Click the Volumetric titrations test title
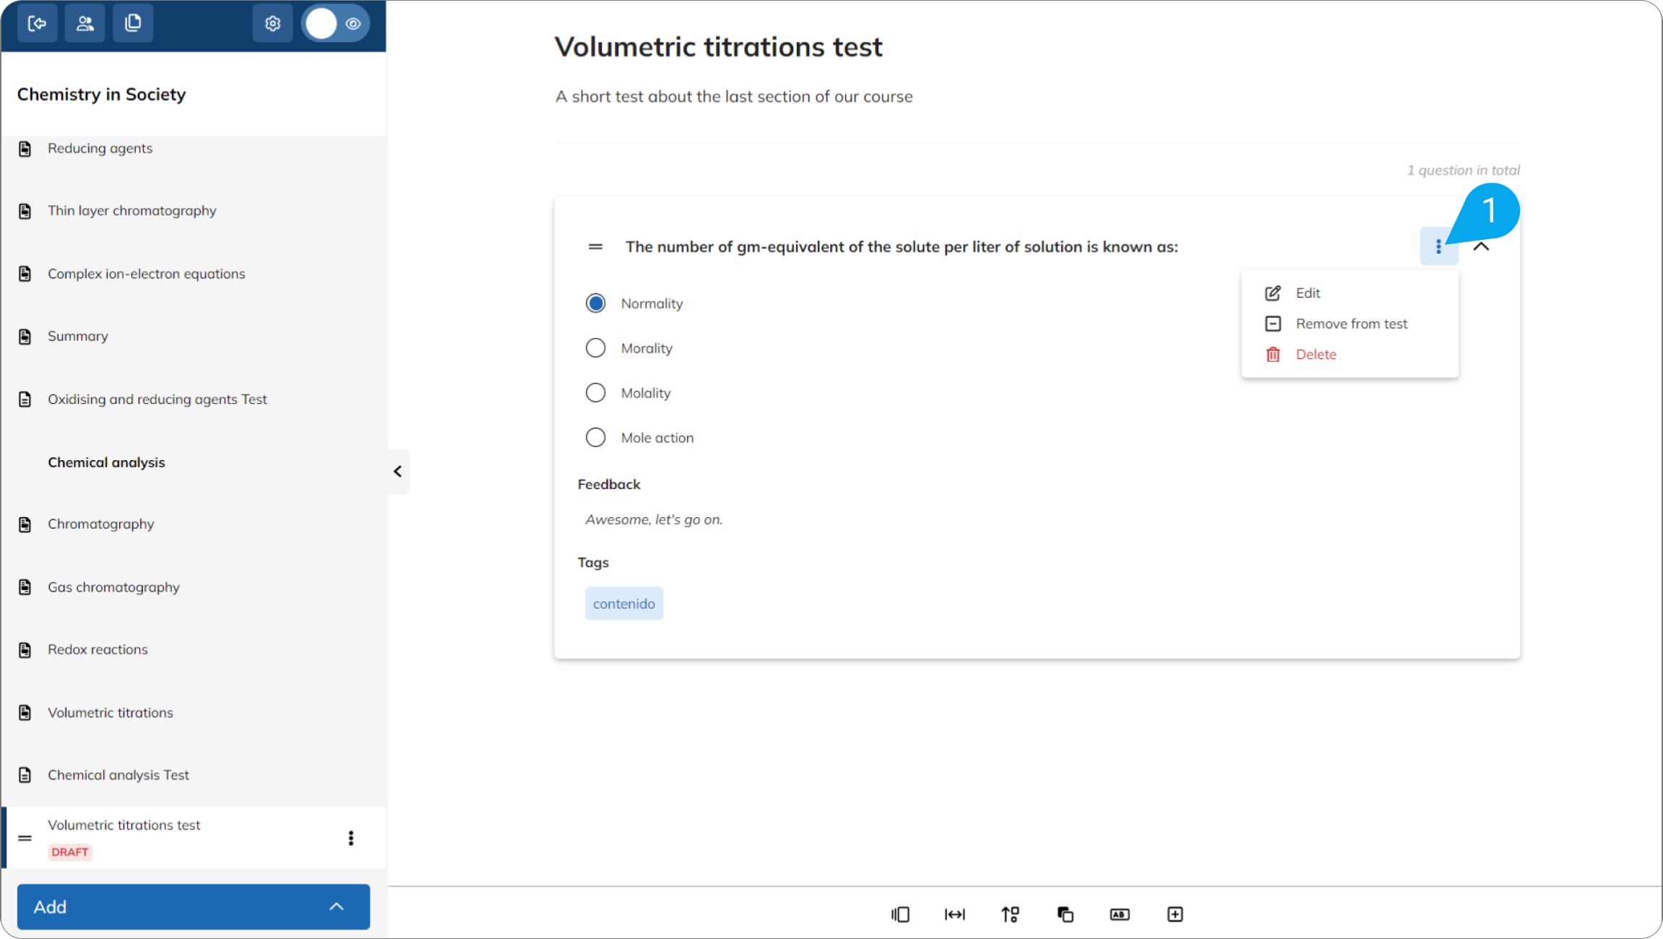Image resolution: width=1663 pixels, height=939 pixels. click(x=719, y=47)
